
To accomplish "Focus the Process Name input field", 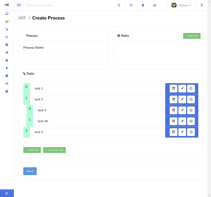I will (x=63, y=55).
